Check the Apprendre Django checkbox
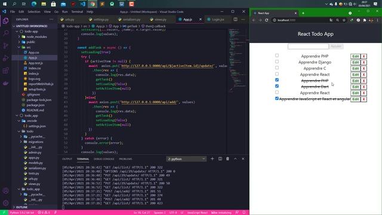Viewport: 382px width, 215px height. 277,62
